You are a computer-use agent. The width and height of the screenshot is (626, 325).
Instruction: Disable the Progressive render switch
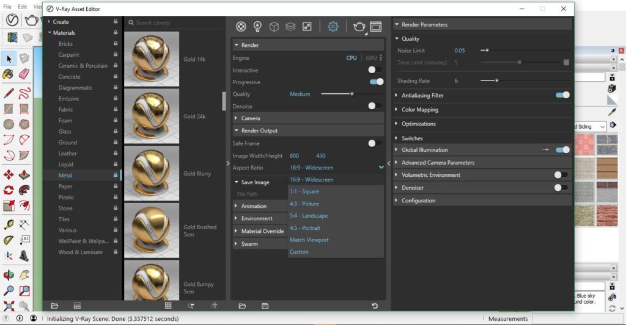[377, 82]
